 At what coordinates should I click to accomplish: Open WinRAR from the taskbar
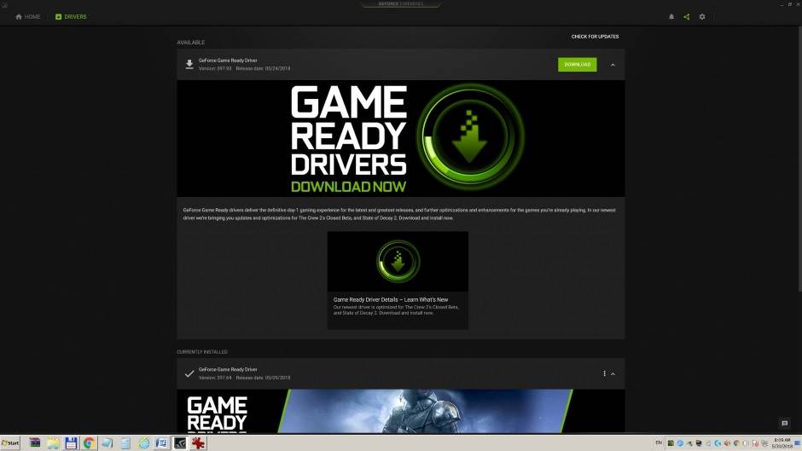pyautogui.click(x=34, y=442)
